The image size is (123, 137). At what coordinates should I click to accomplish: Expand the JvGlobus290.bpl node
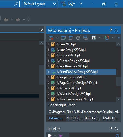tap(48, 55)
